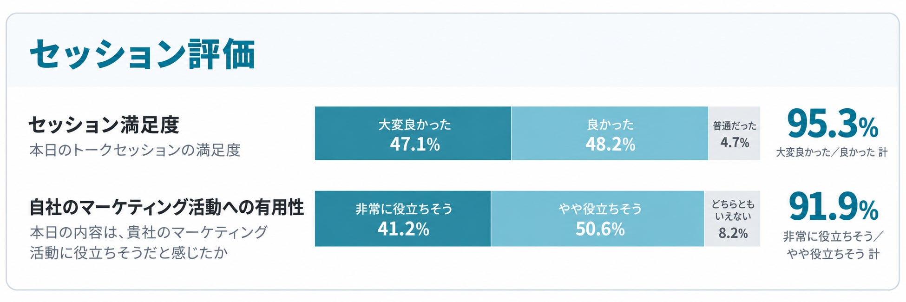Click the どちらともいえない 8.2% segment

pos(732,218)
